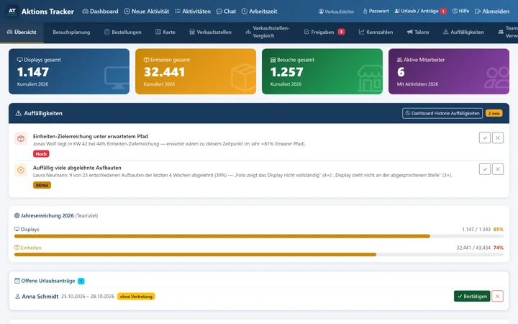Screen dimensions: 518x324
Task: Click Abmelden to log out
Action: coord(492,12)
